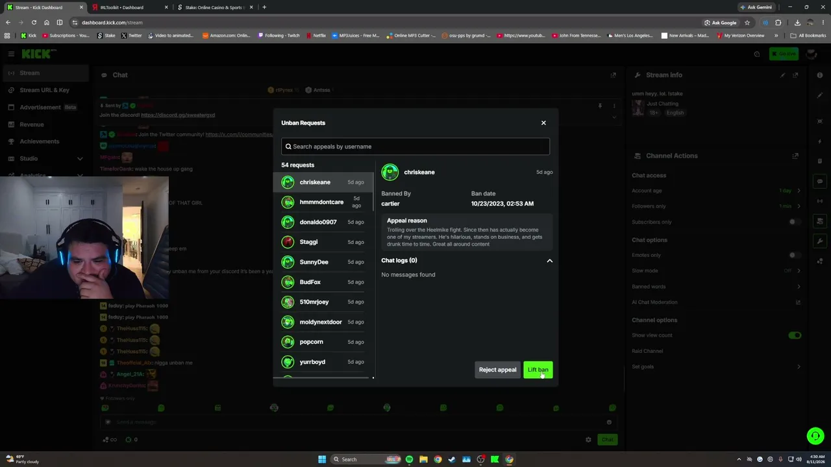Open the SunnyDee appeal
This screenshot has width=831, height=467.
pyautogui.click(x=323, y=262)
